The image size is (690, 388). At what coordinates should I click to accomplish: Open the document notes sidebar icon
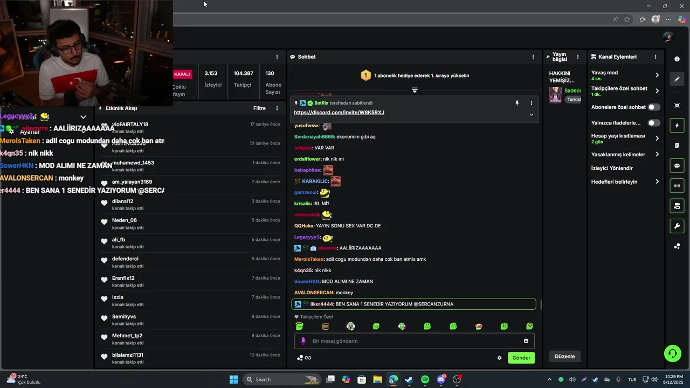677,145
